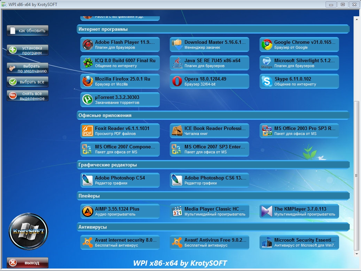Screen dimensions: 361x271
Task: Click 'Foxit Reader v6.1.1.1031' program name
Action: (122, 128)
